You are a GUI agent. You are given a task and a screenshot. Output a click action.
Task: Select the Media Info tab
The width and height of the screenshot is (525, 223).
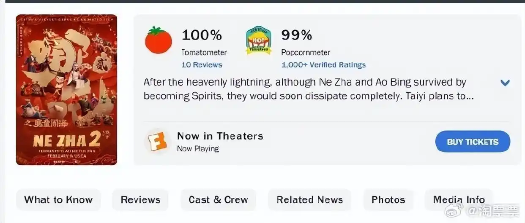459,200
